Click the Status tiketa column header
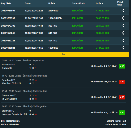Image resolution: width=131 pixels, height=128 pixels. click(78, 3)
